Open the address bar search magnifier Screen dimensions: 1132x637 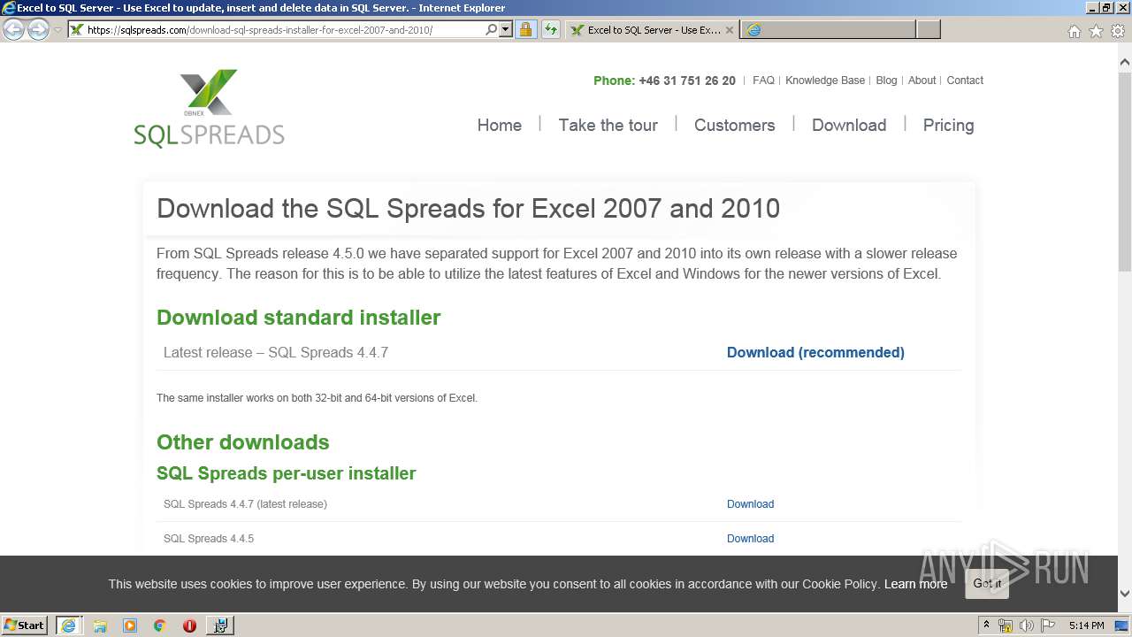click(491, 29)
